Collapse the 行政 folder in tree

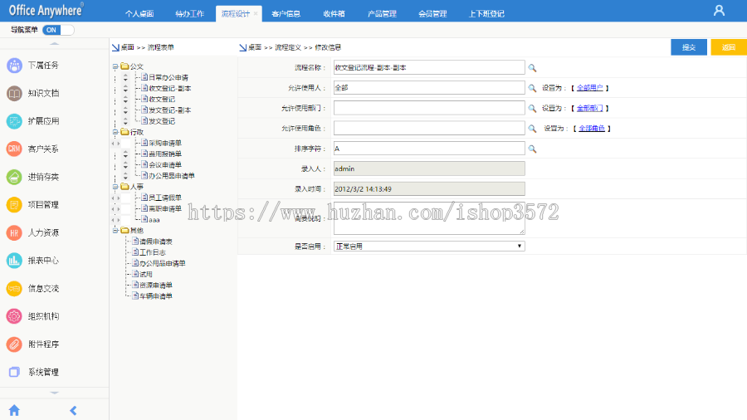tap(115, 132)
